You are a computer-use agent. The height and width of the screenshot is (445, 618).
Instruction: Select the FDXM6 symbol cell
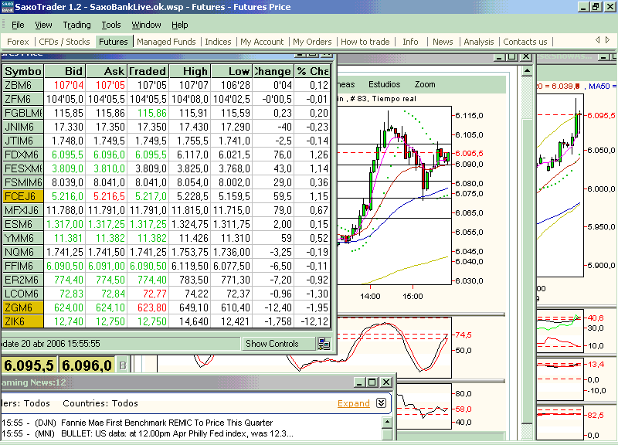23,155
